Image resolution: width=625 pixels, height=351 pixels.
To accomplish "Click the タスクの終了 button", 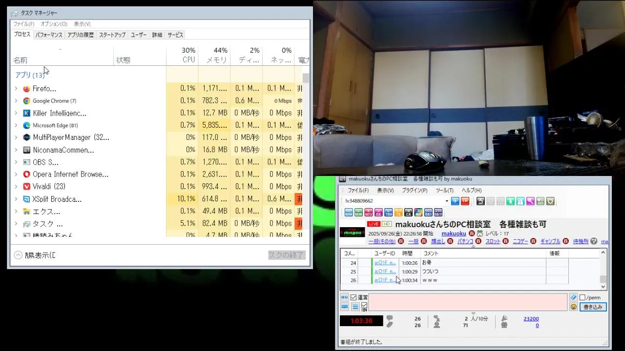I will pyautogui.click(x=287, y=255).
